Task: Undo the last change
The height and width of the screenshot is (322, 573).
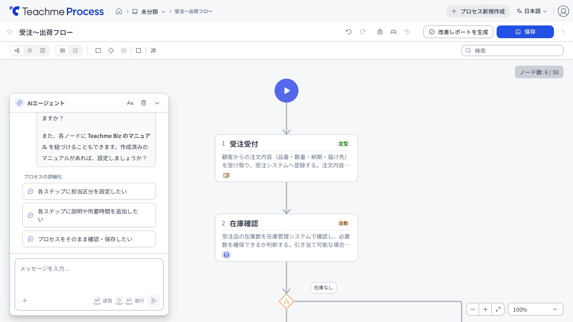Action: (x=349, y=32)
